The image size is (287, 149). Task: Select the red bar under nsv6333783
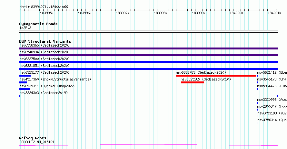tap(216, 76)
